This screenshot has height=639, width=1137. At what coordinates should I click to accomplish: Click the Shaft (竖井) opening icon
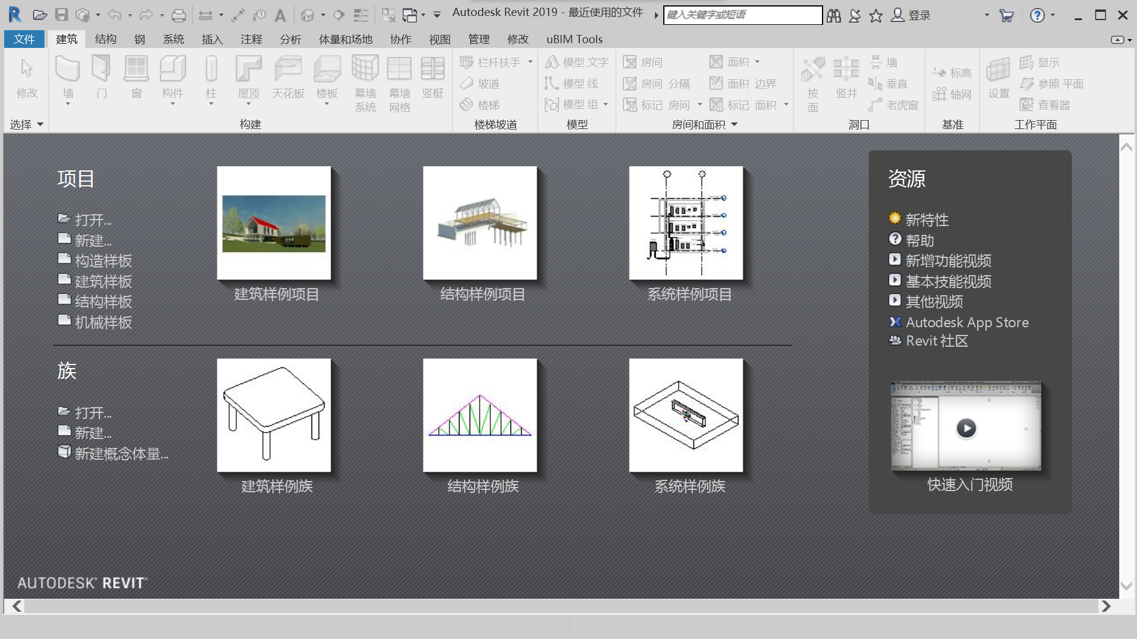[x=846, y=70]
